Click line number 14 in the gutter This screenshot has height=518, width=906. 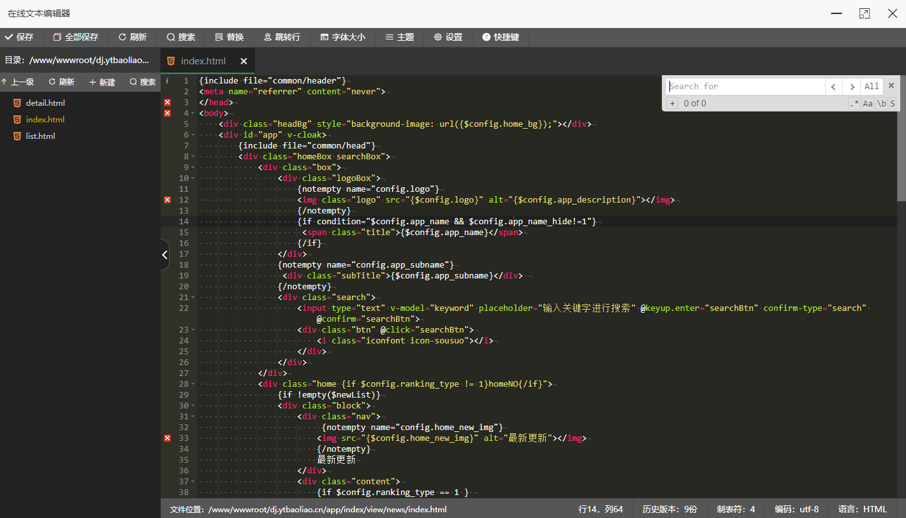click(x=184, y=222)
